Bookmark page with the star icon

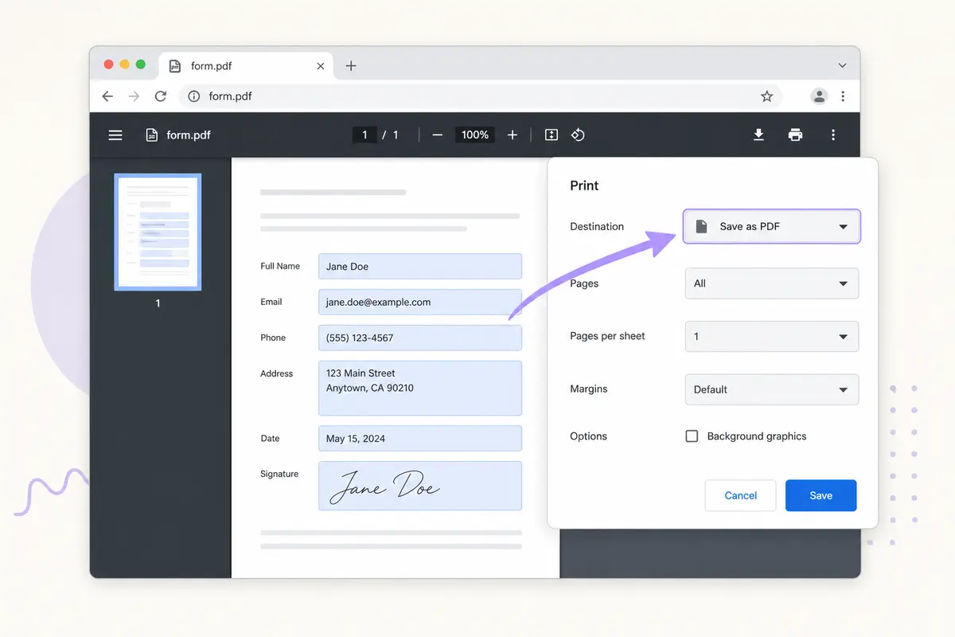pyautogui.click(x=766, y=96)
